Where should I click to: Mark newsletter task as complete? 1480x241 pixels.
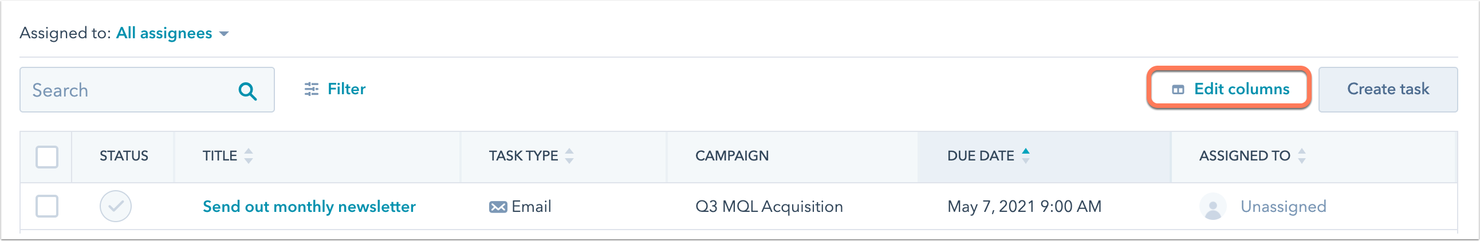(116, 206)
